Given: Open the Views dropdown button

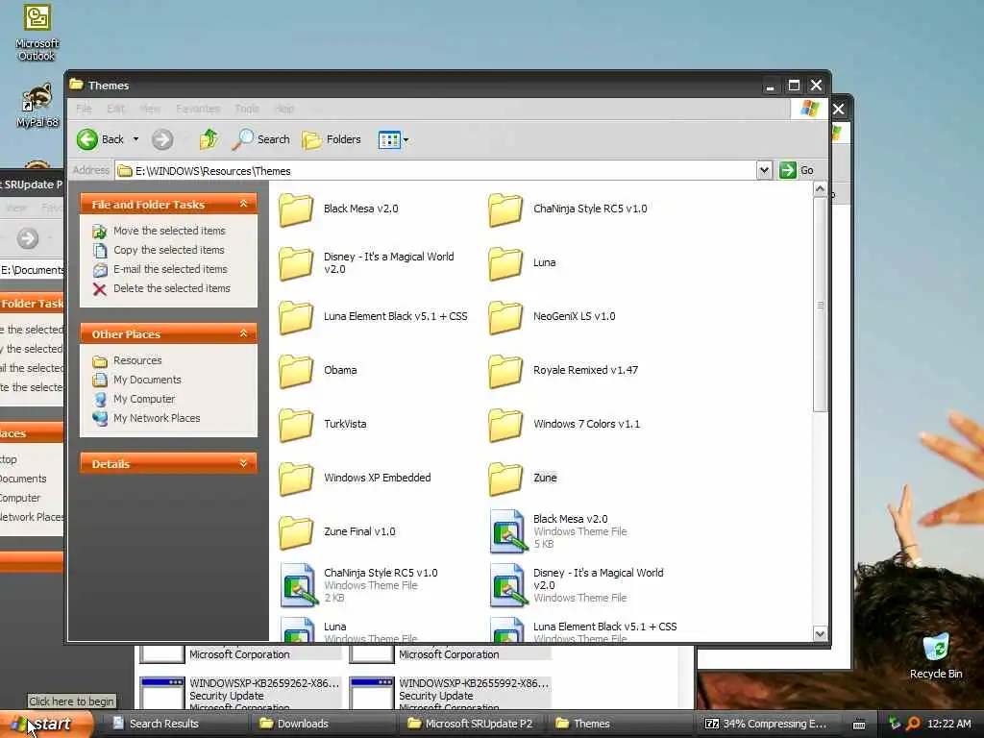Looking at the screenshot, I should click(393, 139).
